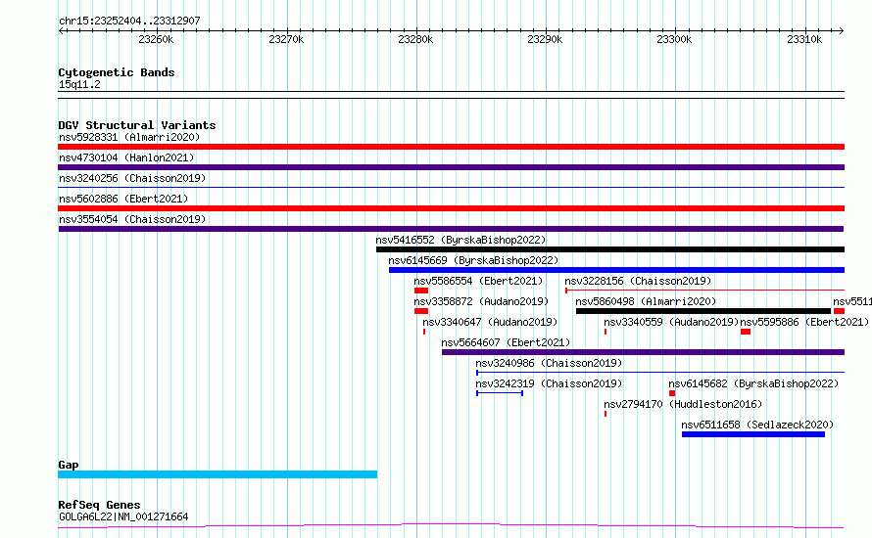Open the nsv3240986 (Chaisson2019) label
This screenshot has width=872, height=538.
point(549,363)
